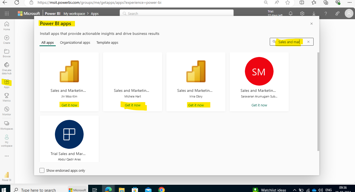The height and width of the screenshot is (192, 355).
Task: Clear the apps search field text
Action: click(x=308, y=42)
